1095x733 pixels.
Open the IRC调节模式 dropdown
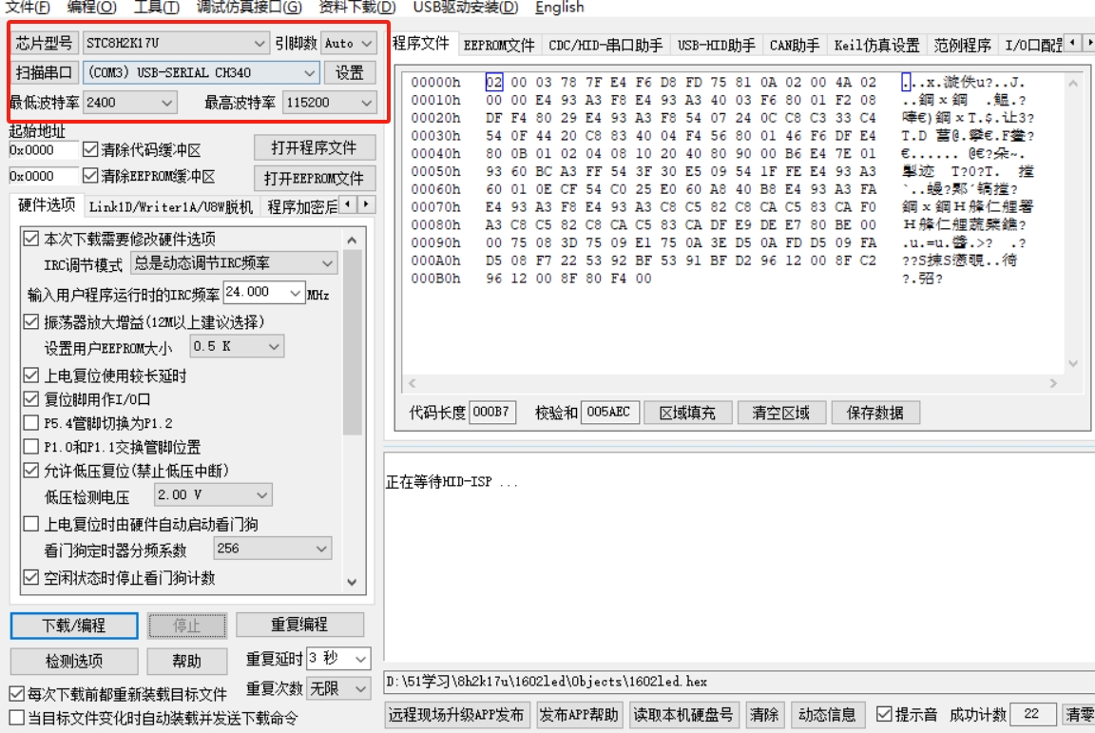234,263
